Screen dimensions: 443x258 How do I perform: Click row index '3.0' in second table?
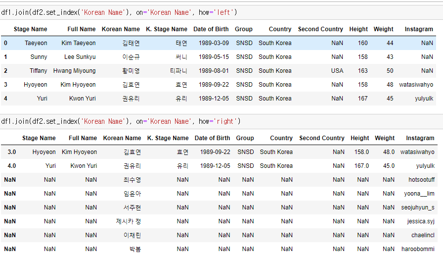coord(11,152)
